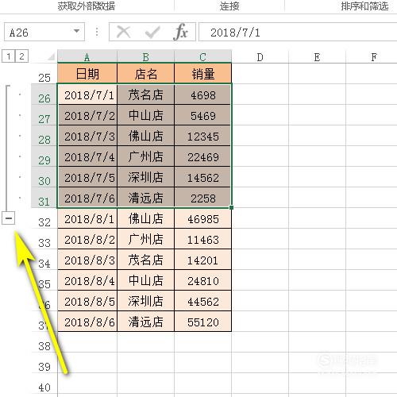This screenshot has height=397, width=397.
Task: Click sales value 11463
Action: click(202, 239)
